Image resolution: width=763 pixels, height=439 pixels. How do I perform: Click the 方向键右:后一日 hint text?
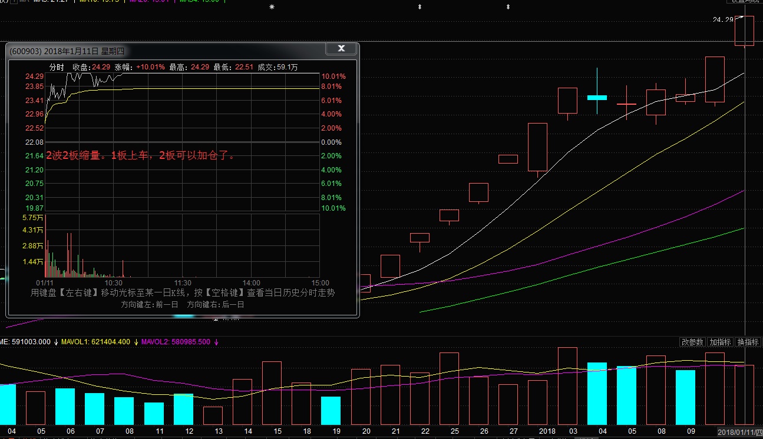coord(215,305)
